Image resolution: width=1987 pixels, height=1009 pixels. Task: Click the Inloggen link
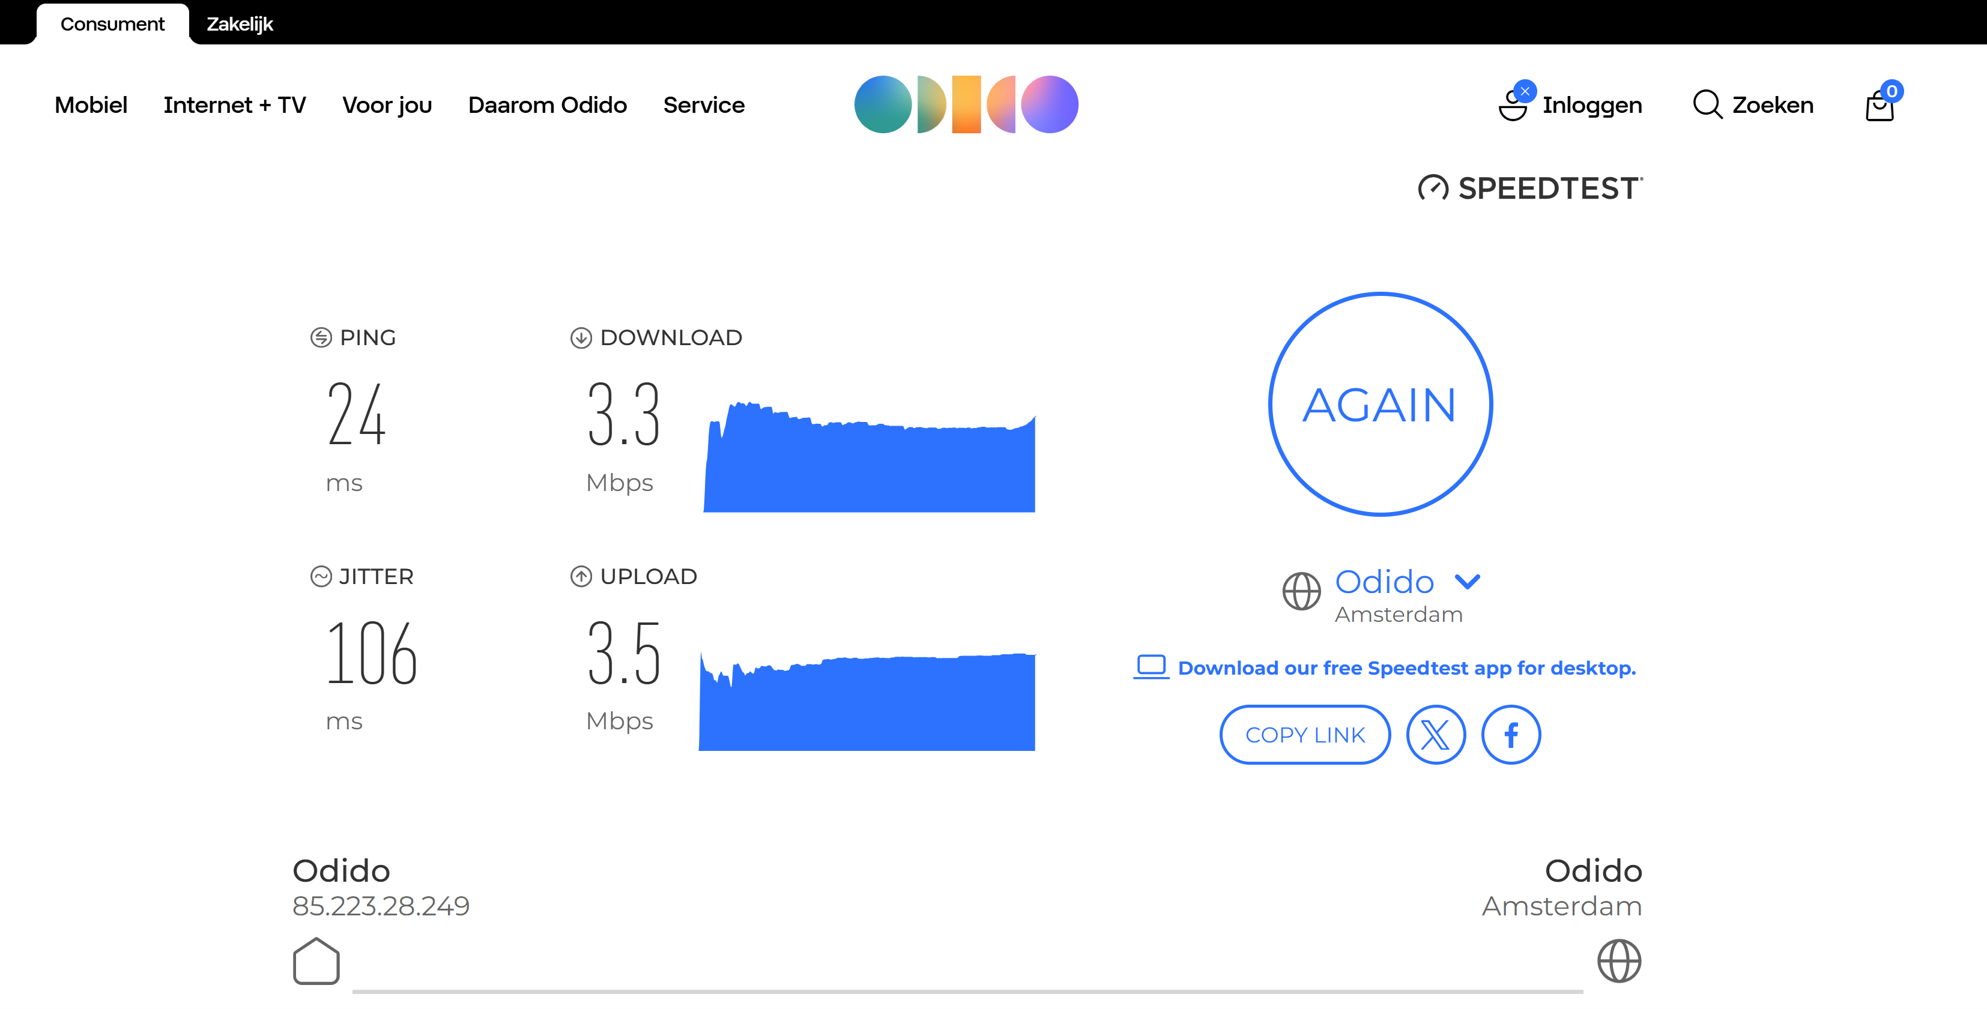point(1592,105)
